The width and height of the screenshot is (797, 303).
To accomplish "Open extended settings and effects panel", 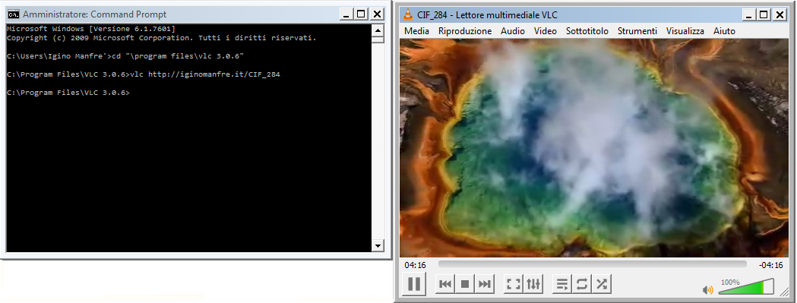I will pos(533,284).
